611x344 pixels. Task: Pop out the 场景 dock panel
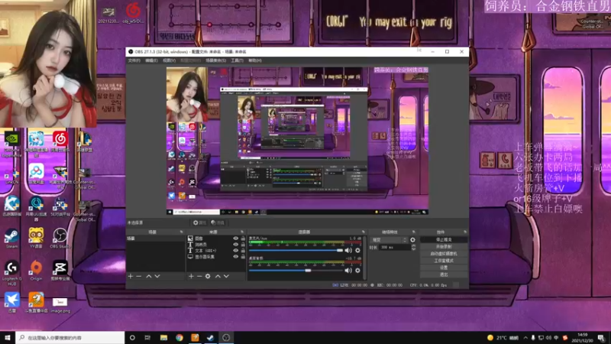coord(181,232)
